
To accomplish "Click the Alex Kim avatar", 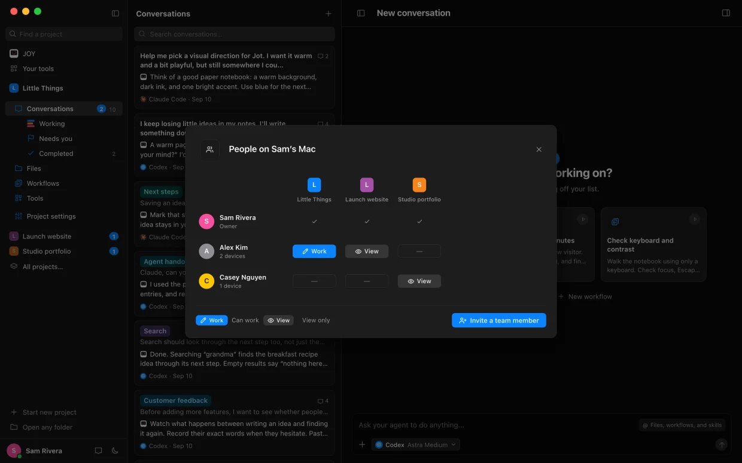I will coord(206,252).
